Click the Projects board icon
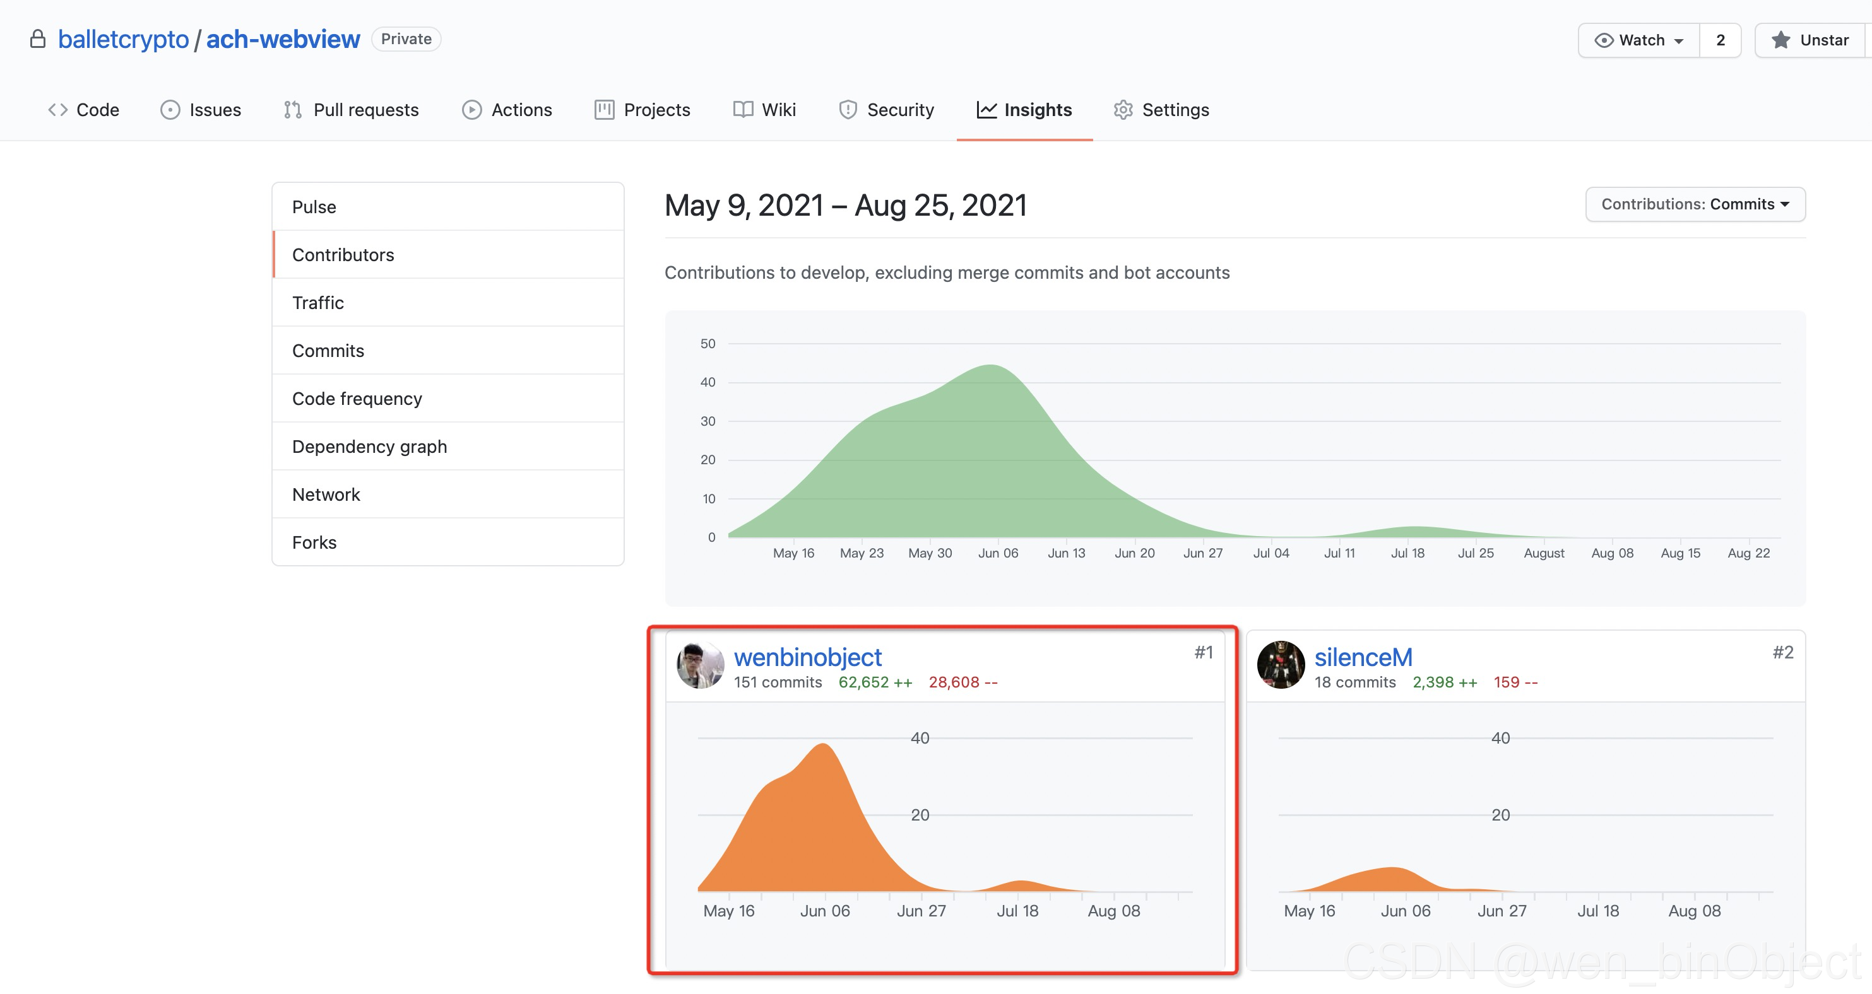1872x994 pixels. click(x=604, y=110)
